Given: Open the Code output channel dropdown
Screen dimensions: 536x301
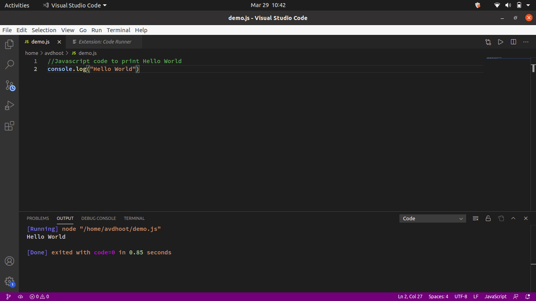Looking at the screenshot, I should click(x=432, y=218).
